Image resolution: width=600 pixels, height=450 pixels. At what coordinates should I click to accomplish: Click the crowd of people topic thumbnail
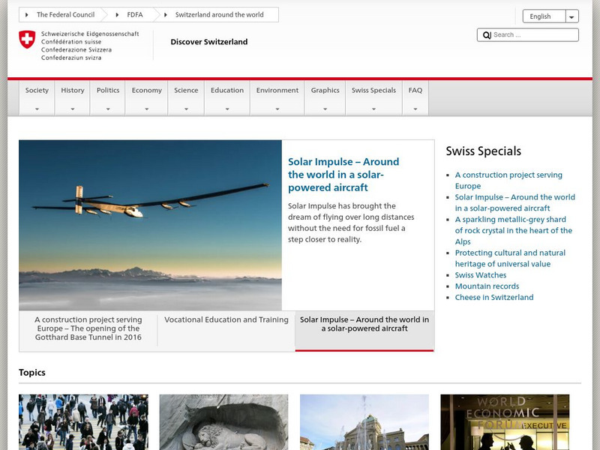point(83,422)
